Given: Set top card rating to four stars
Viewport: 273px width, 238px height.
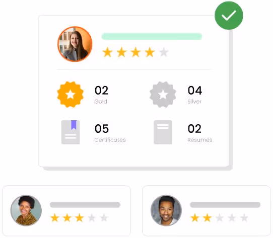Looking at the screenshot, I should pyautogui.click(x=150, y=52).
